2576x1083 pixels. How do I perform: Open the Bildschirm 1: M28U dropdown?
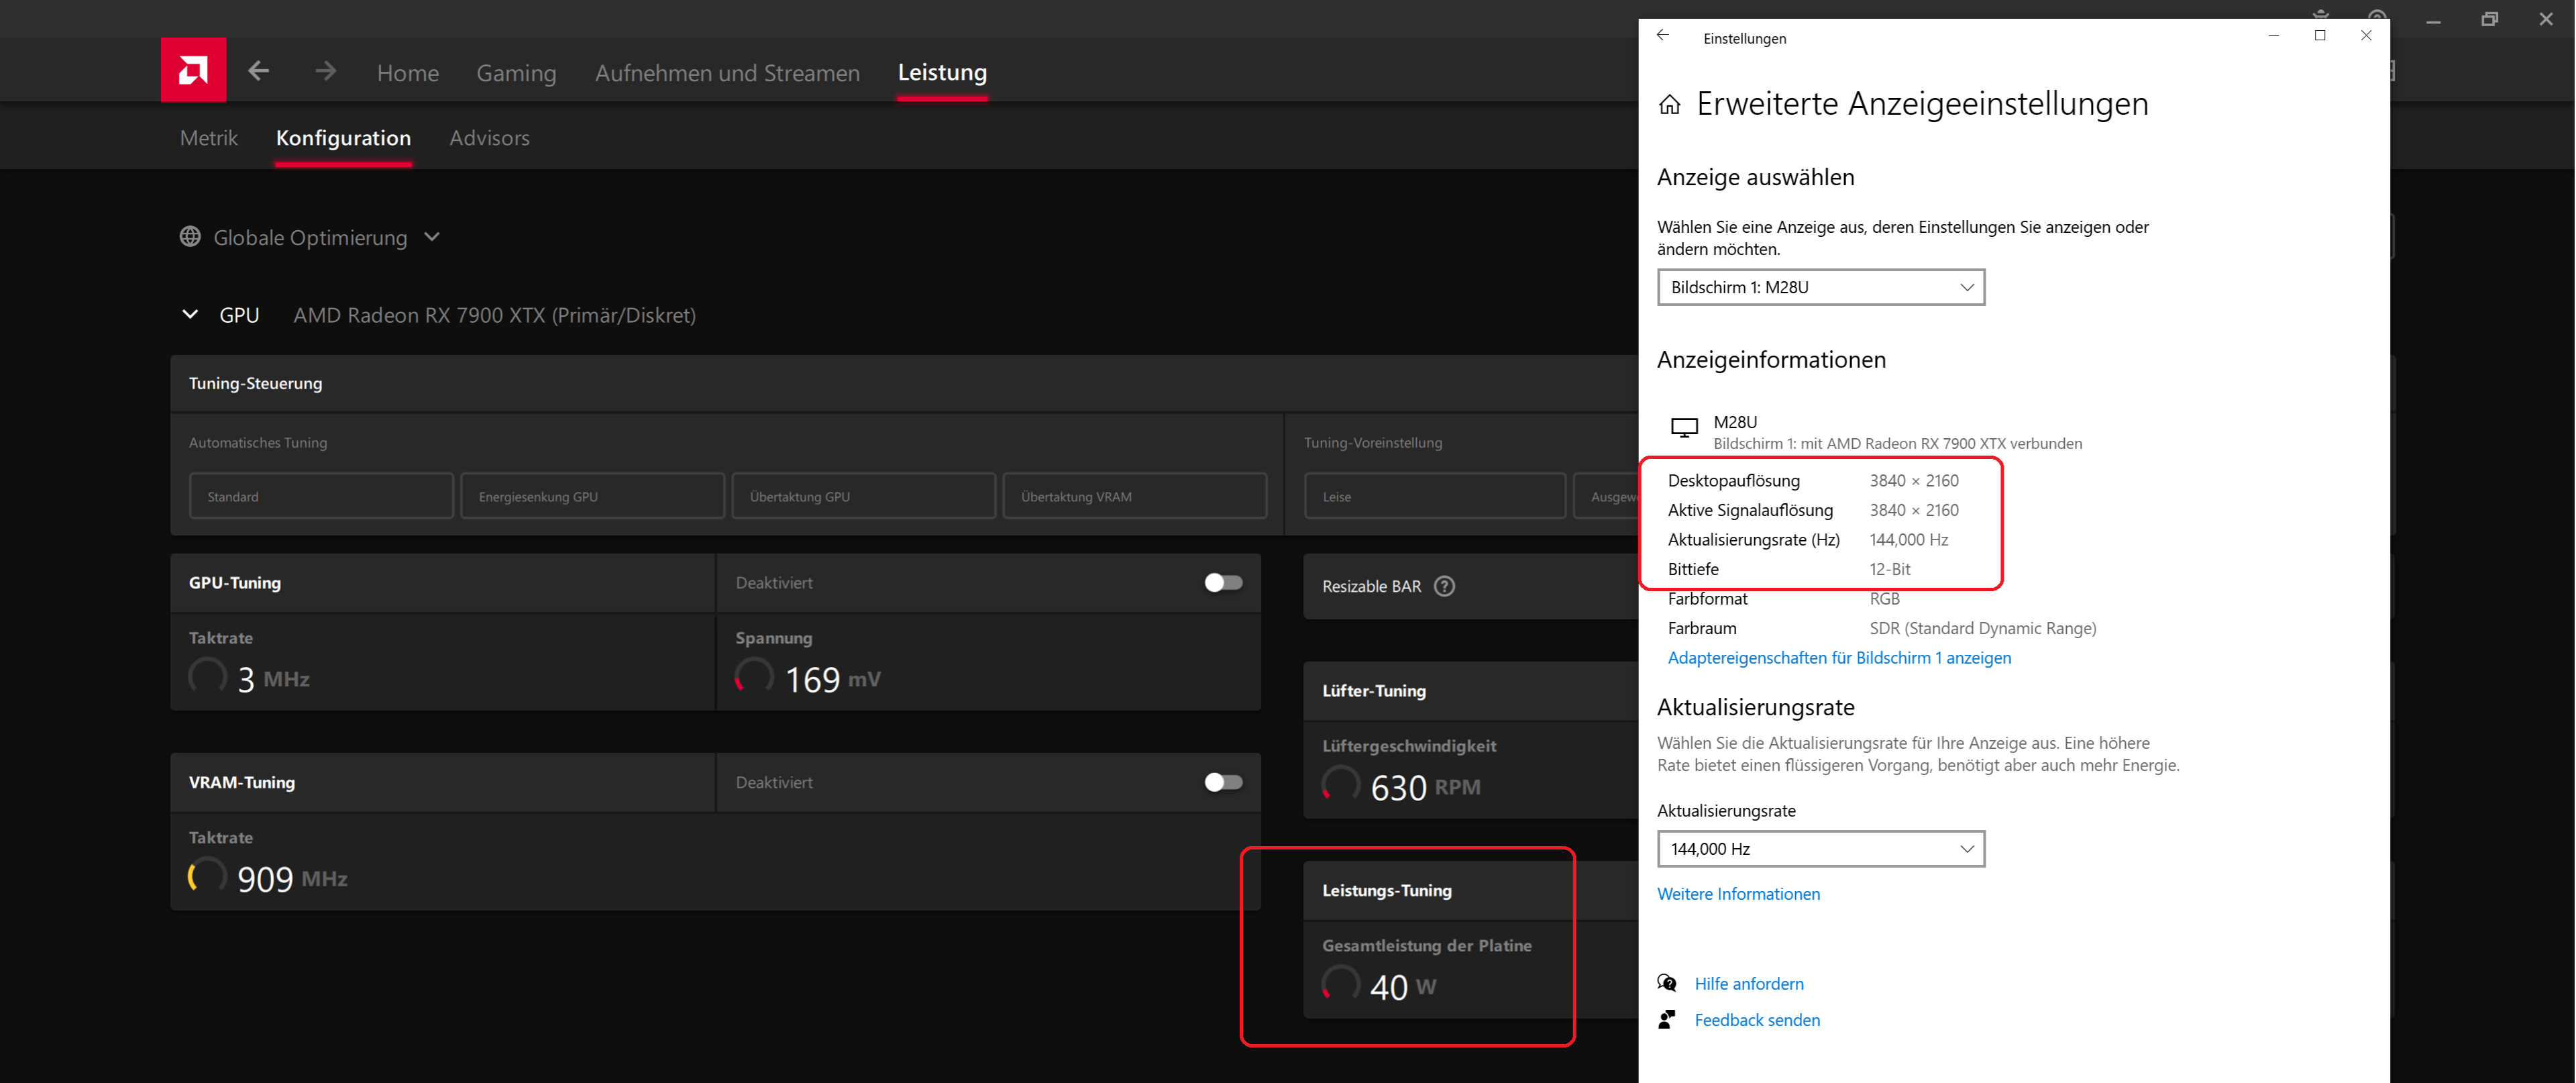coord(1820,288)
